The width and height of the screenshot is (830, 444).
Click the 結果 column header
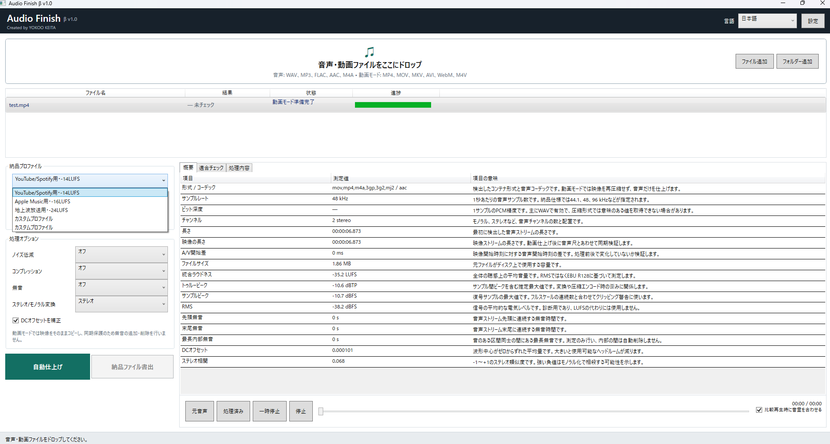(228, 93)
